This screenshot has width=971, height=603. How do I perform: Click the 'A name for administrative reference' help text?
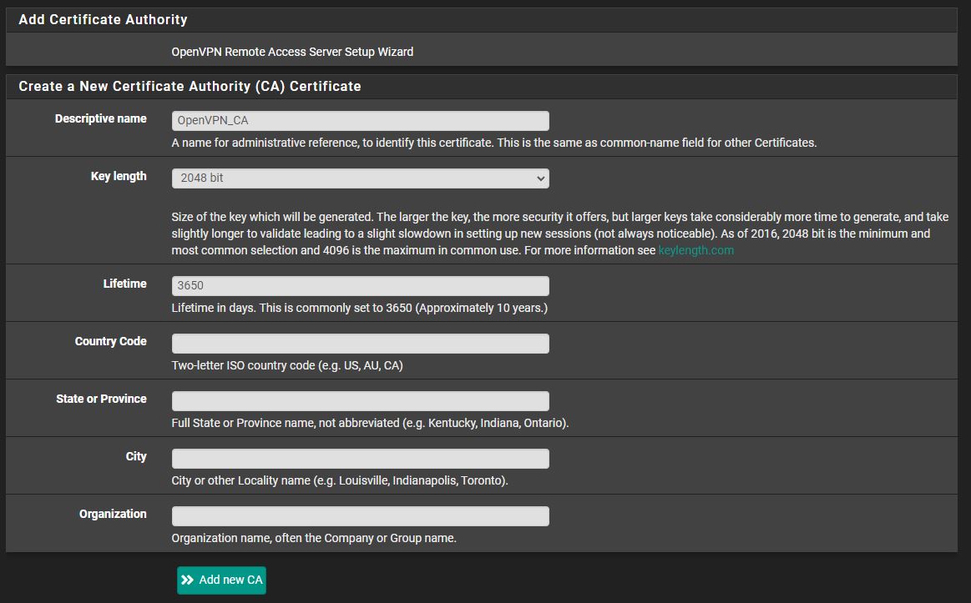[x=494, y=143]
